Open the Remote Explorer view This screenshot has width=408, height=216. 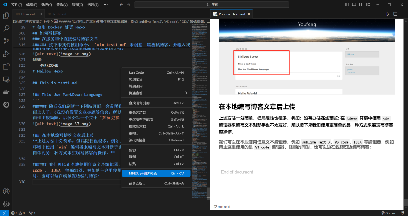pyautogui.click(x=6, y=79)
